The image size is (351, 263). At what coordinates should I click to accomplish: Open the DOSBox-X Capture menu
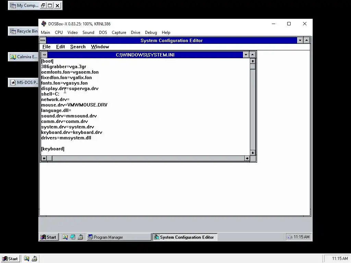119,33
